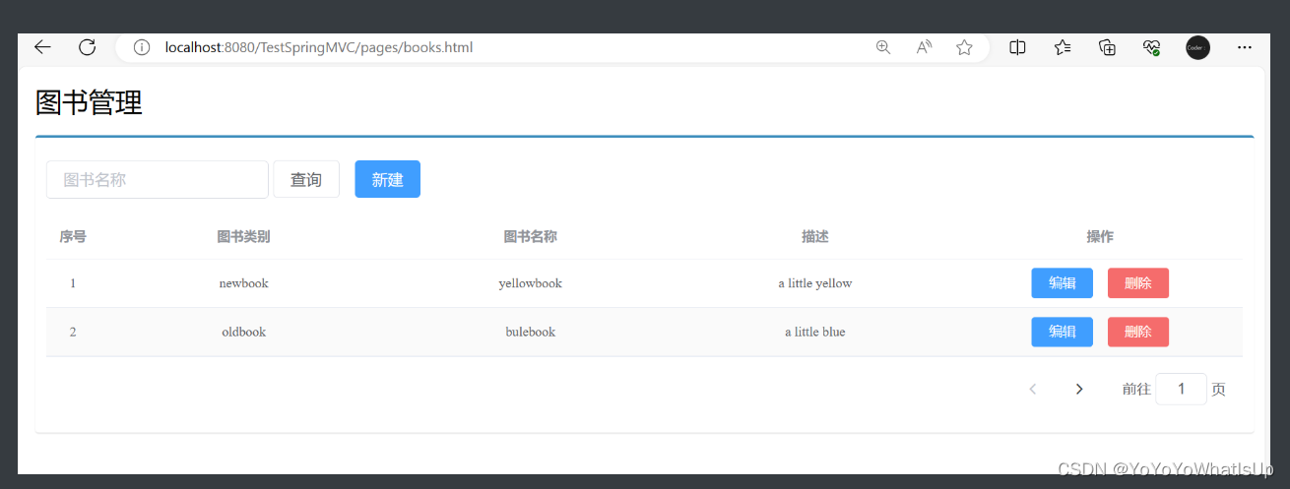Select the 'a little blue' description cell
The height and width of the screenshot is (489, 1290).
[x=814, y=332]
